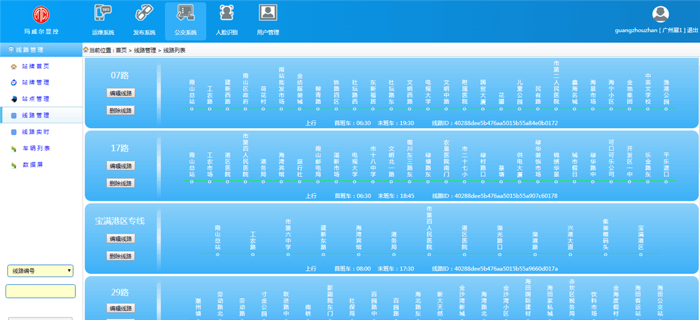Expand the 线路编号 dropdown
The height and width of the screenshot is (320, 700).
[x=40, y=271]
